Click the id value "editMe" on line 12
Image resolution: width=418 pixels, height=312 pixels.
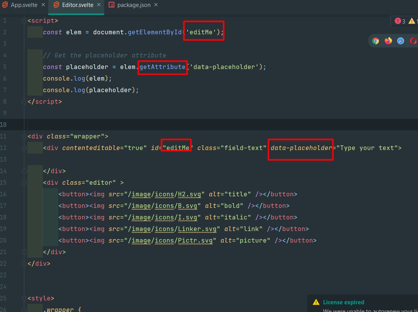click(178, 148)
